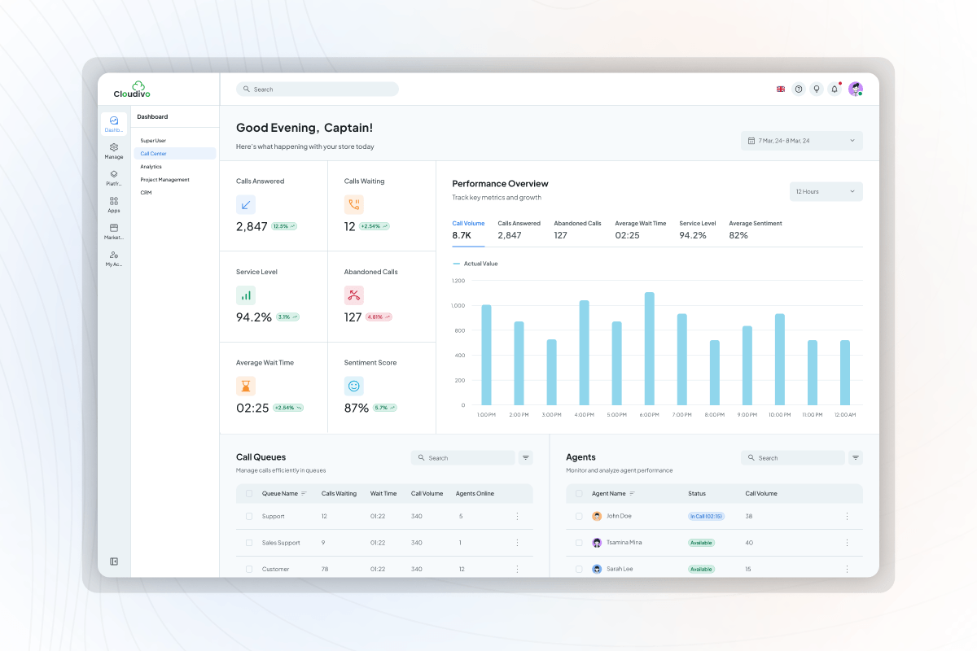Open the Agents filter icon
977x651 pixels.
[x=856, y=458]
